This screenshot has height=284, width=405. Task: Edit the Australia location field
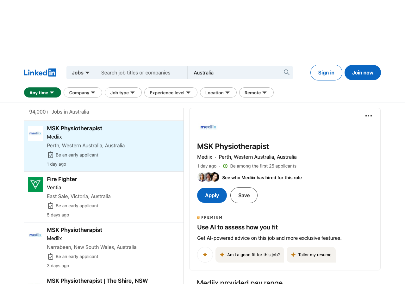tap(234, 73)
